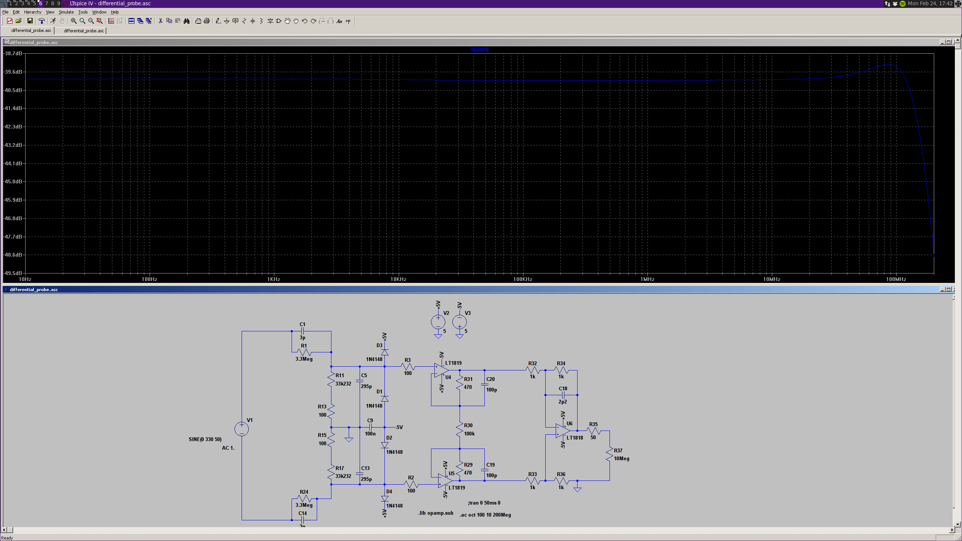
Task: Click the C9 100n capacitor value
Action: click(x=370, y=434)
